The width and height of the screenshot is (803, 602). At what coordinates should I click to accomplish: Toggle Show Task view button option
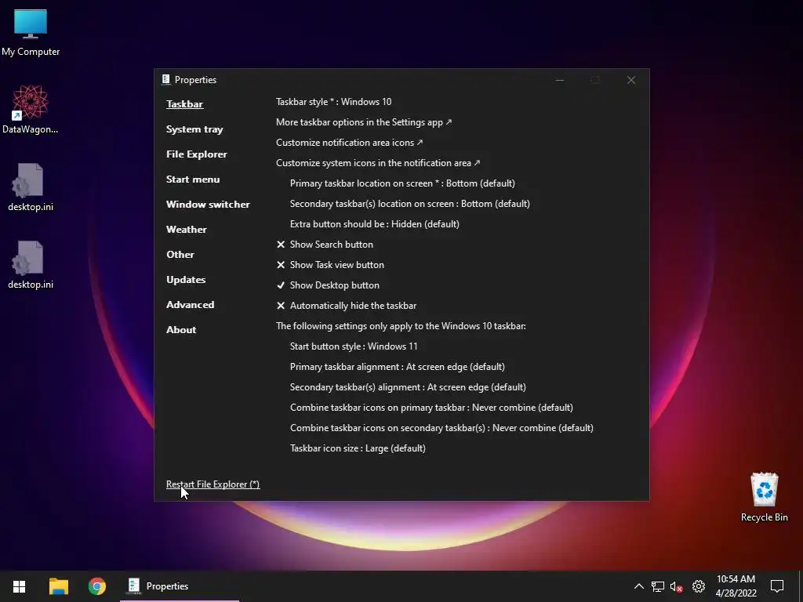tap(330, 265)
